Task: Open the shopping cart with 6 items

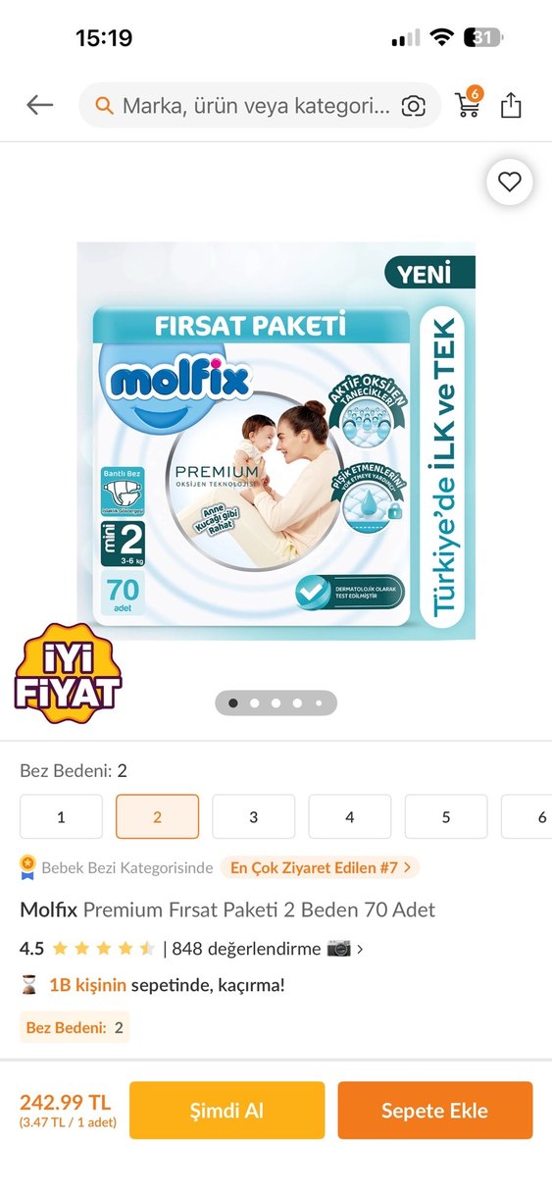Action: [x=469, y=103]
